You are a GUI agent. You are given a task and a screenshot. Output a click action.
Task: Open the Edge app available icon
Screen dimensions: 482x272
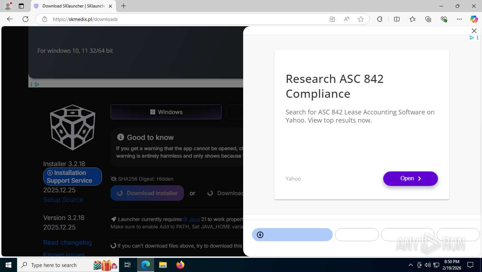click(332, 19)
